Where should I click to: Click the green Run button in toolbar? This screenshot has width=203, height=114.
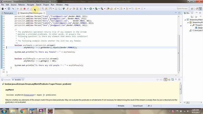coord(91,9)
